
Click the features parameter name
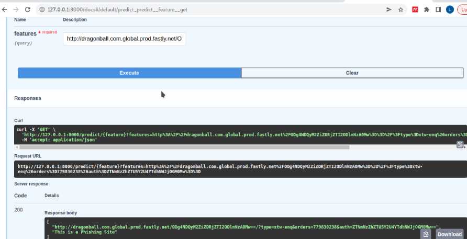(x=25, y=33)
